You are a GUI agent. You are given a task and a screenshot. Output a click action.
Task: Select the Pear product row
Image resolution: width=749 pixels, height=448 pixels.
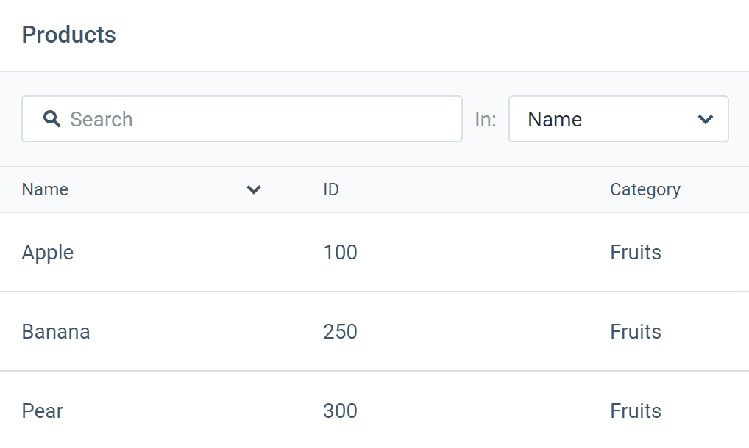[43, 411]
